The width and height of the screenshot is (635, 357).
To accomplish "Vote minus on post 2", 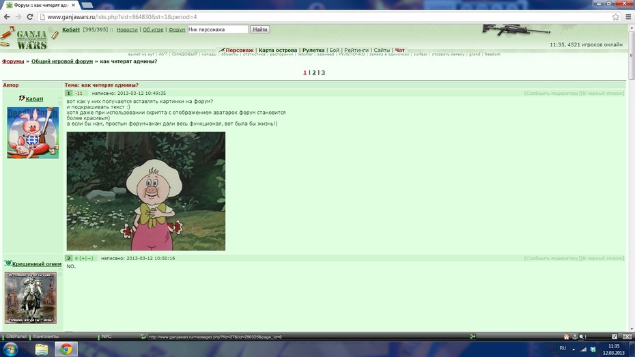I will (89, 258).
